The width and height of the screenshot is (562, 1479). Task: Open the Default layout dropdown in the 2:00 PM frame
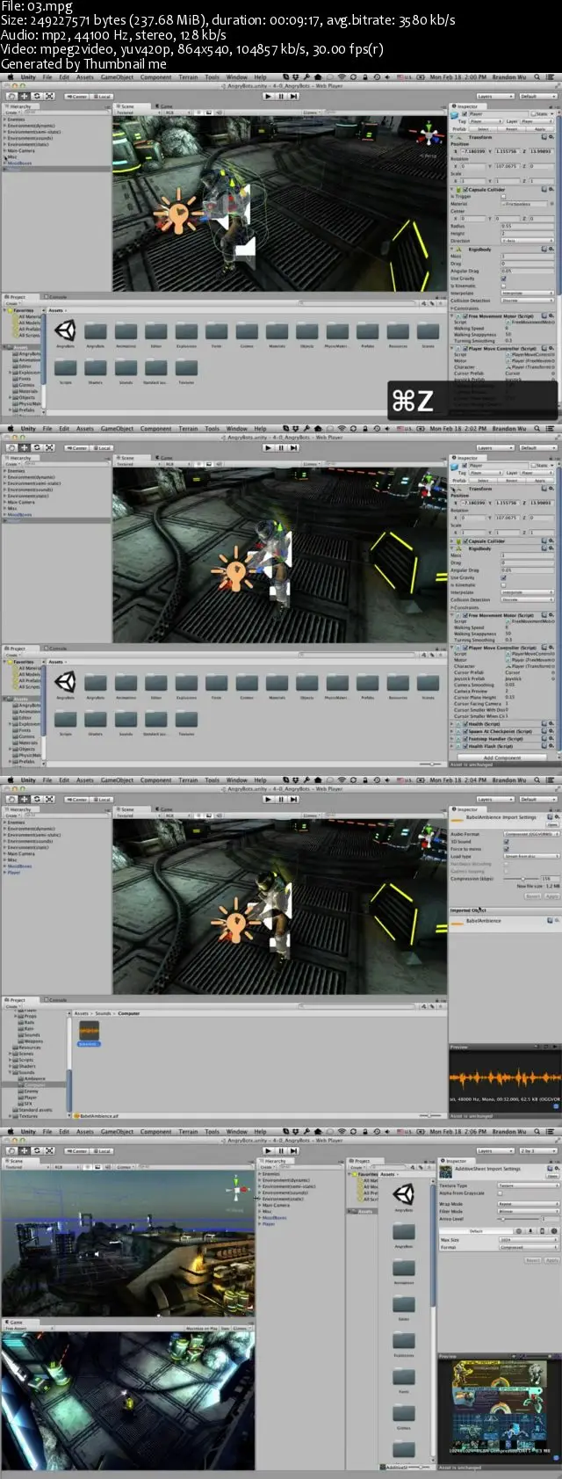(x=537, y=97)
